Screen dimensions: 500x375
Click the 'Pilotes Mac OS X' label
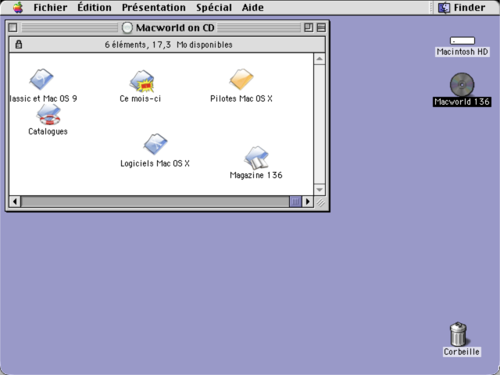241,98
